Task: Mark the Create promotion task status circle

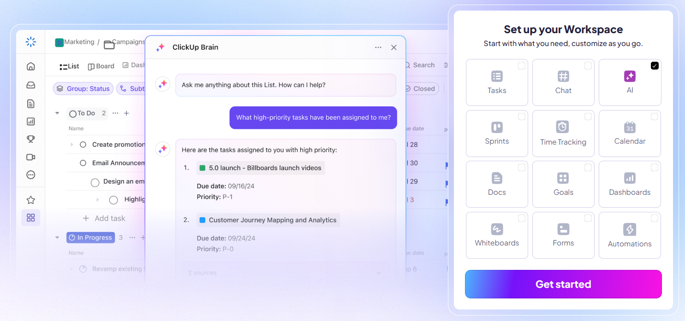Action: (83, 145)
